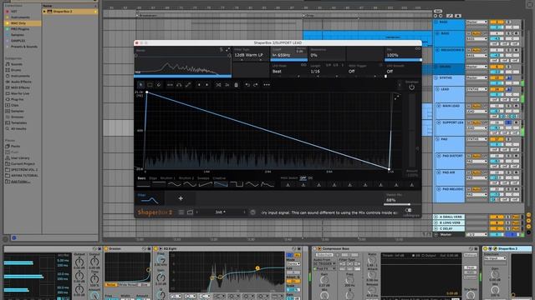
Task: Redo edit in ShaperBox toolbar
Action: (x=256, y=85)
